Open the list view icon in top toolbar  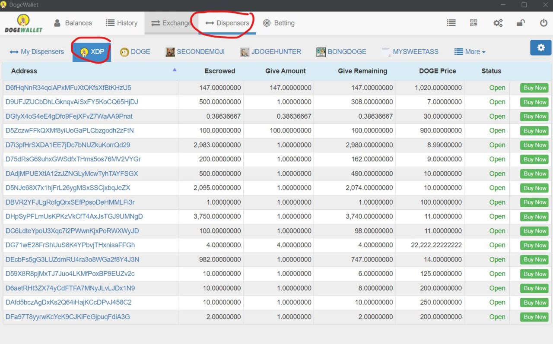451,23
